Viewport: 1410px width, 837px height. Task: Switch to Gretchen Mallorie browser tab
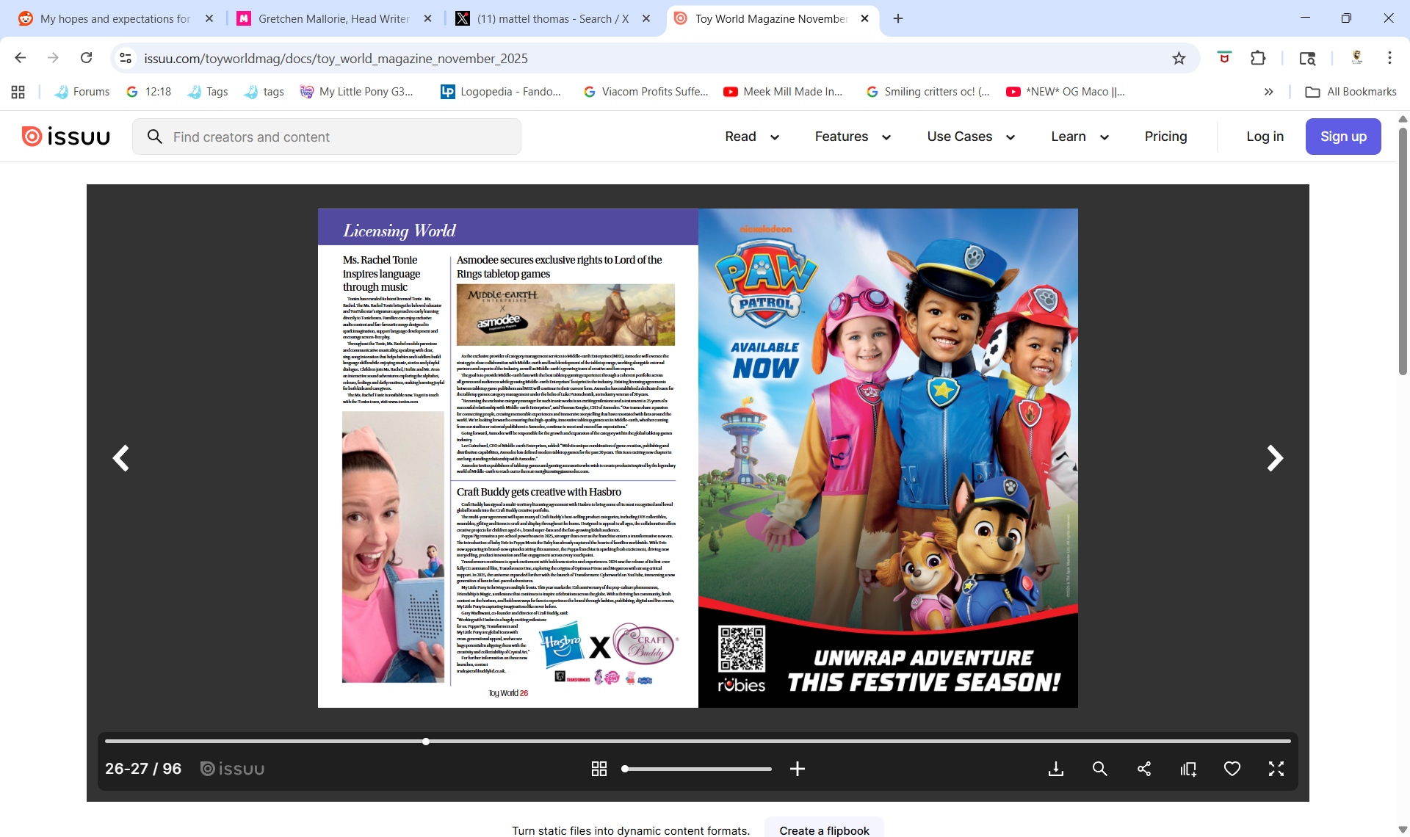pos(333,18)
